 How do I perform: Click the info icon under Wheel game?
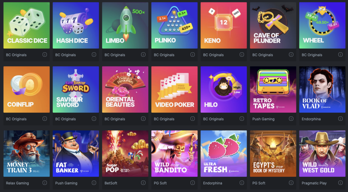340,54
